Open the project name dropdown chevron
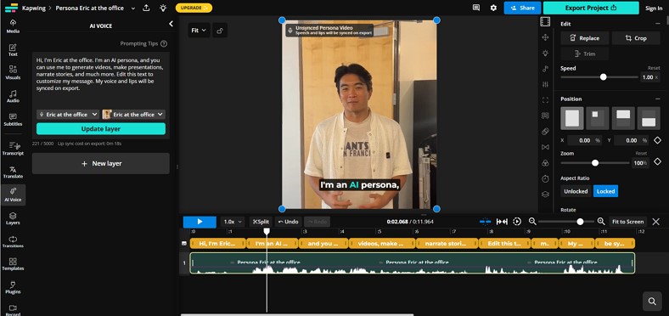669x316 pixels. click(133, 8)
